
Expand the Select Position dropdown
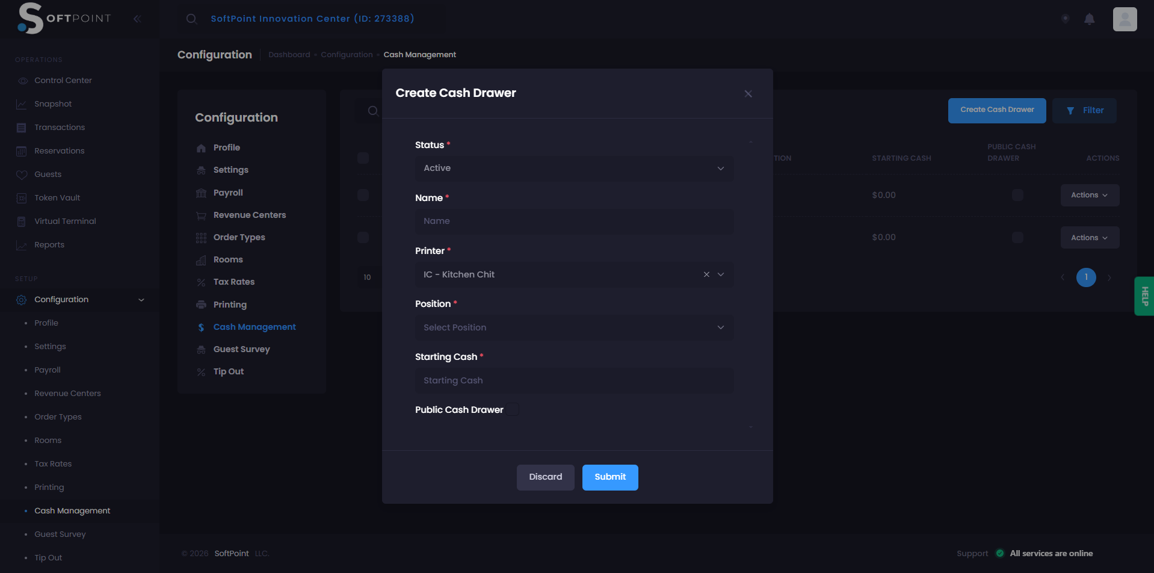[574, 327]
